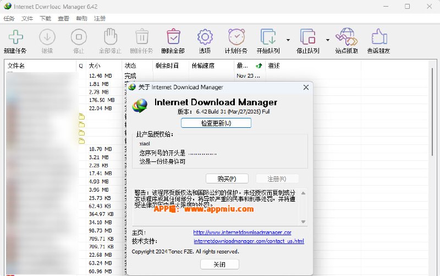The image size is (440, 276).
Task: Click the xiaol licensee name text
Action: [x=145, y=144]
